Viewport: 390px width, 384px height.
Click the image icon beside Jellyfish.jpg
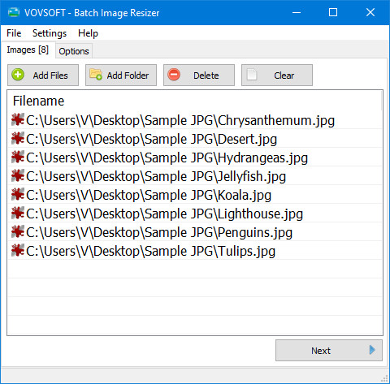pyautogui.click(x=18, y=175)
